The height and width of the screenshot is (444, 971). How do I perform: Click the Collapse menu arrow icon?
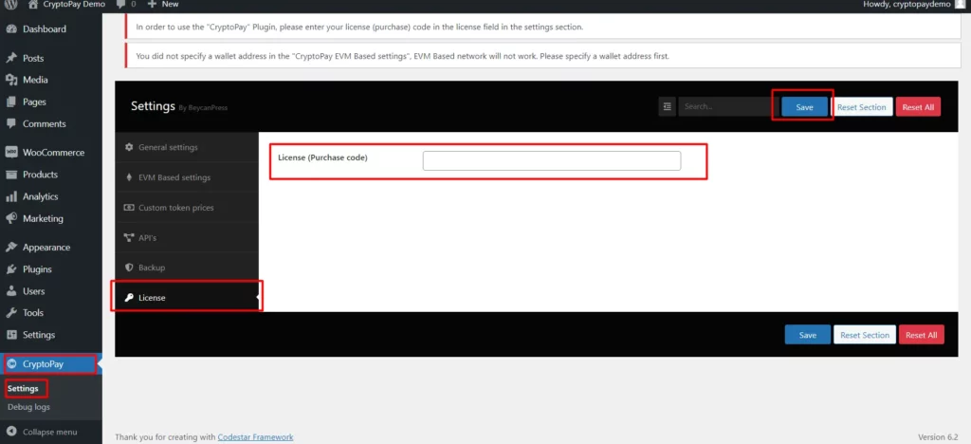(11, 432)
